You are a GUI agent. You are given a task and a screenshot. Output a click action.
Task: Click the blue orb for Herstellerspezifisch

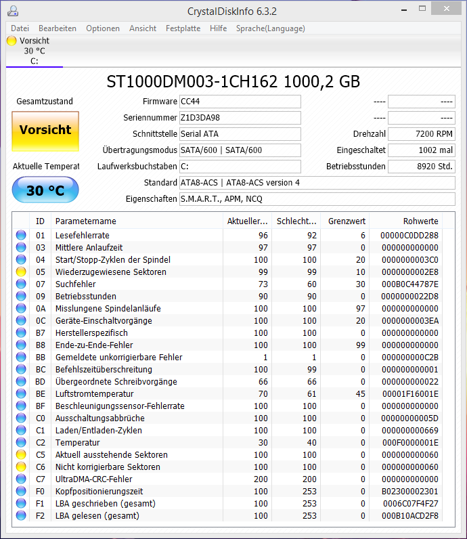pyautogui.click(x=21, y=332)
